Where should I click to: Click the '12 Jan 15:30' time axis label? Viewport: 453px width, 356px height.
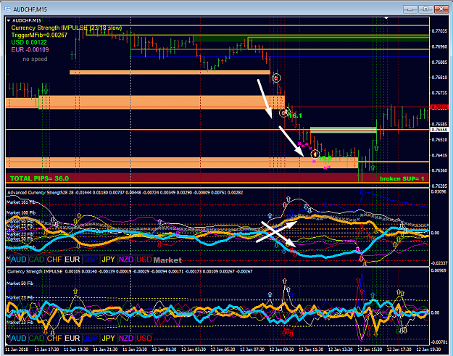370,349
